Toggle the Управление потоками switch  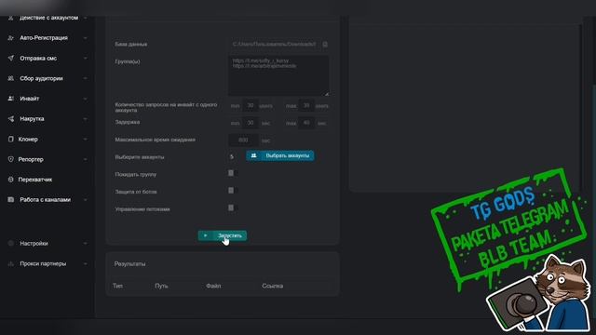click(233, 208)
